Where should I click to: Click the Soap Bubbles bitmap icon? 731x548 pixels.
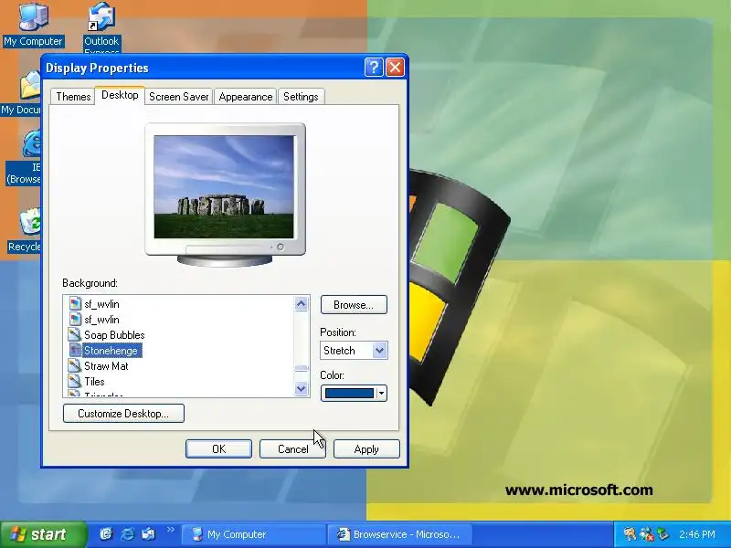click(x=75, y=334)
